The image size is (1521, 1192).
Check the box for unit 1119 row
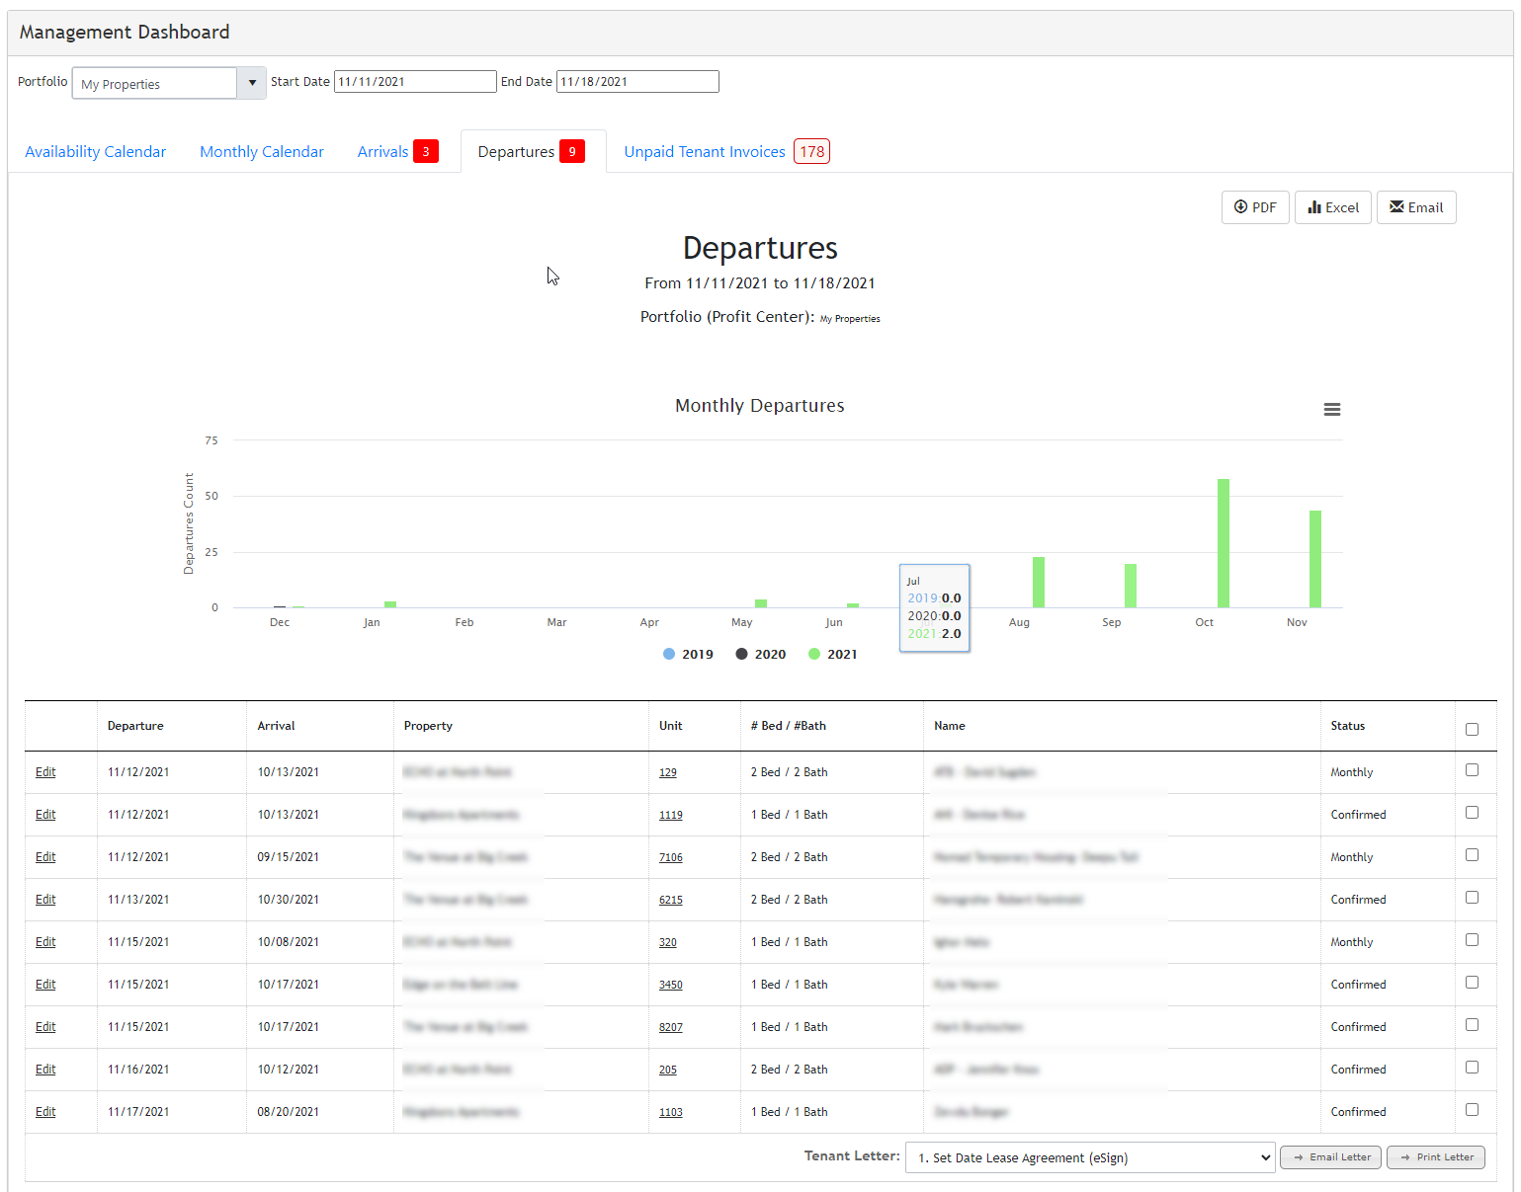1473,813
